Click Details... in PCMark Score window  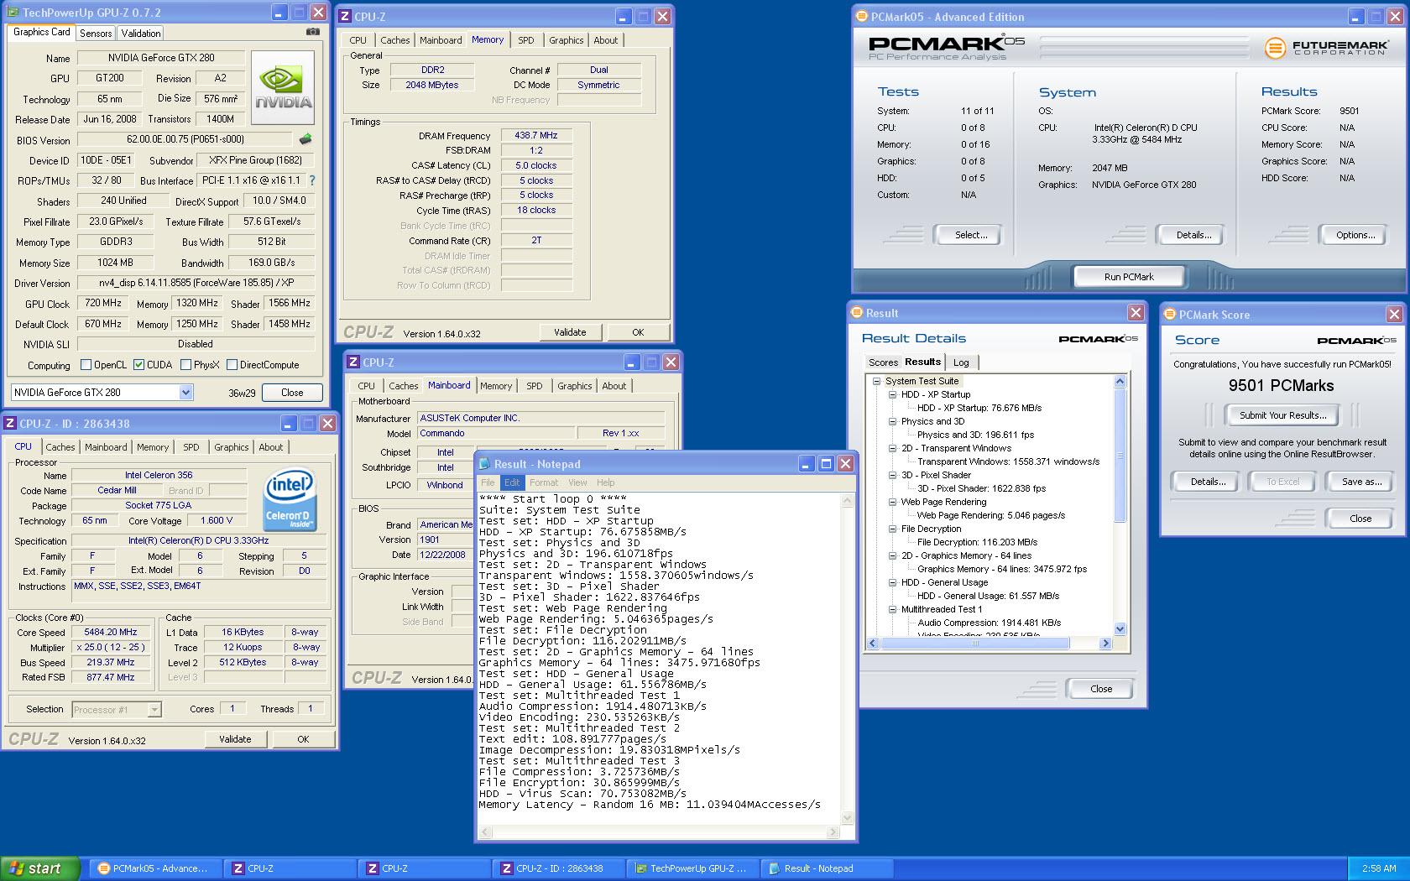tap(1208, 482)
